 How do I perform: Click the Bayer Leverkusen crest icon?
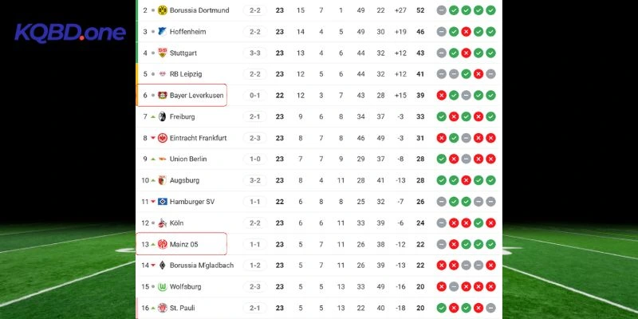pyautogui.click(x=162, y=96)
